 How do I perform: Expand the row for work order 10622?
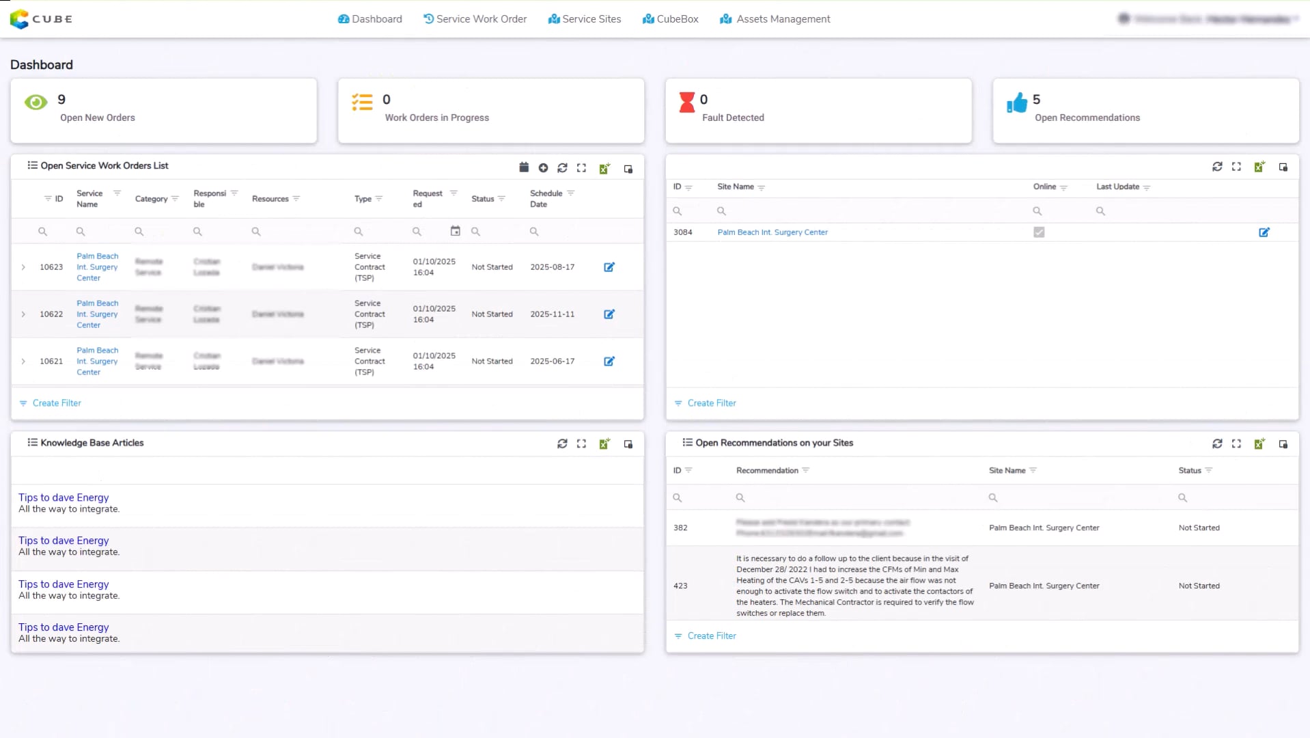click(23, 314)
